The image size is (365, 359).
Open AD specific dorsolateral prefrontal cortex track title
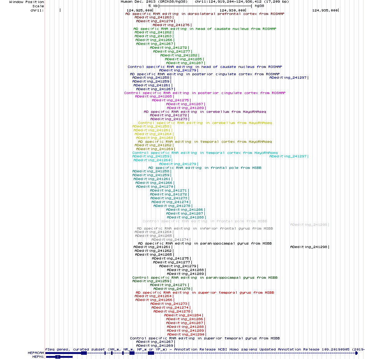(x=205, y=14)
